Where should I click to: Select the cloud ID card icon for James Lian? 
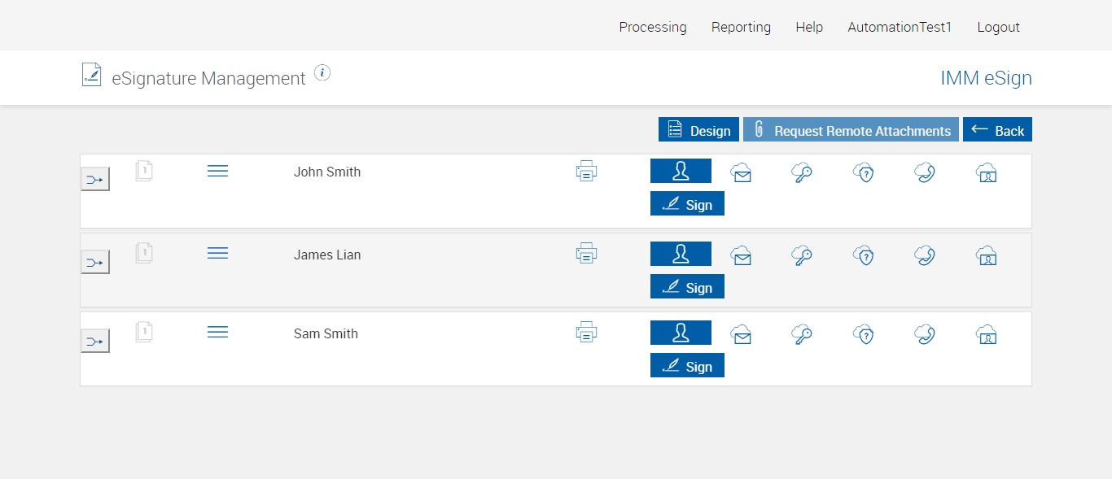(986, 255)
